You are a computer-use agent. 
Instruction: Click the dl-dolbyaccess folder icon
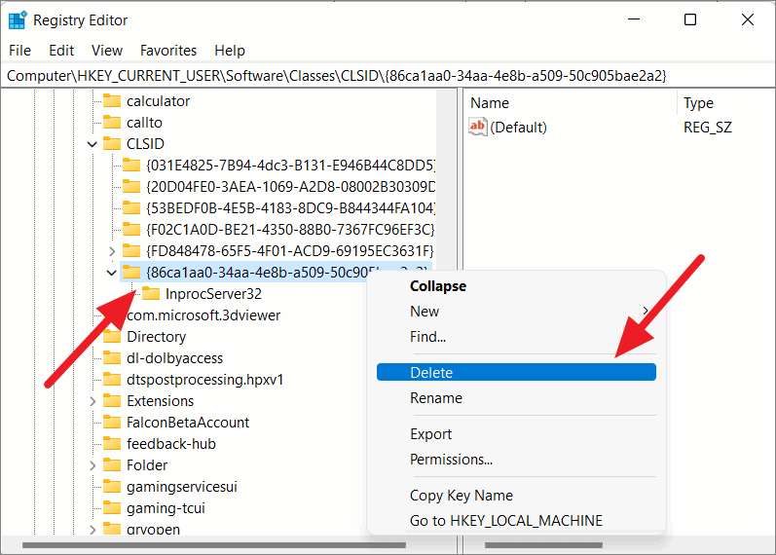point(112,358)
